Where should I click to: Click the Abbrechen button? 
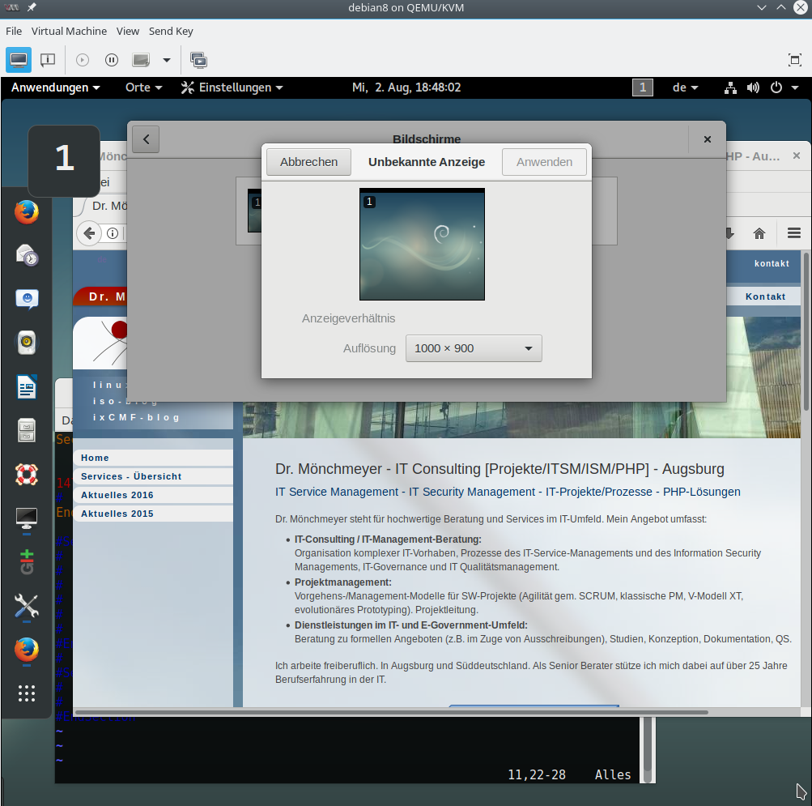[308, 162]
